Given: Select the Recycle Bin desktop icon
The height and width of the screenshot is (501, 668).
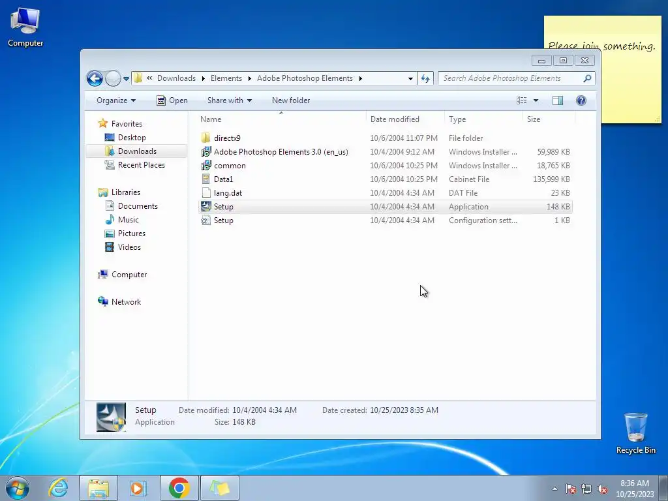Looking at the screenshot, I should (635, 433).
